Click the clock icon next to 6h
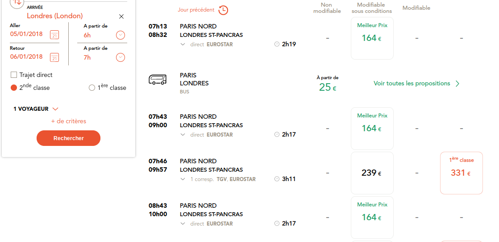 point(121,35)
